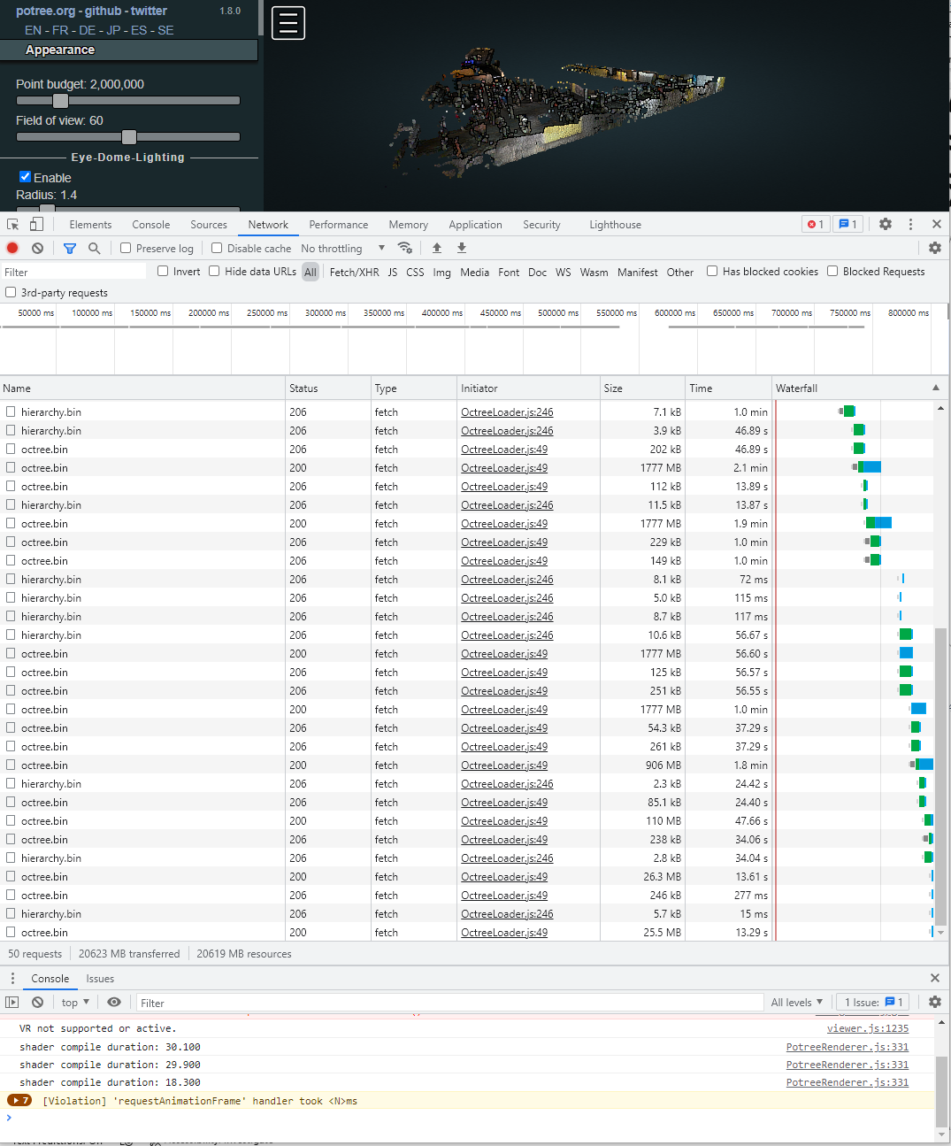951x1146 pixels.
Task: Disable Eye-Dome-Lighting Enable checkbox
Action: (x=25, y=176)
